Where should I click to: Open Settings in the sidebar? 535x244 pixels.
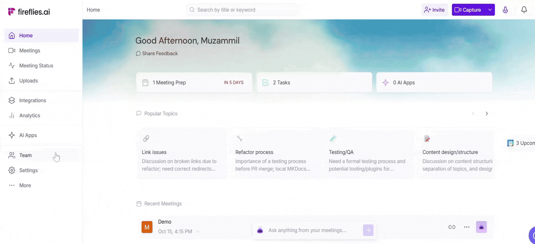coord(28,171)
